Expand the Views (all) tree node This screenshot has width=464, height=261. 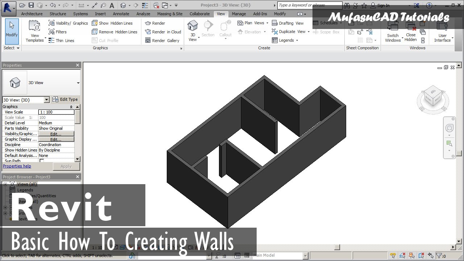pyautogui.click(x=5, y=184)
